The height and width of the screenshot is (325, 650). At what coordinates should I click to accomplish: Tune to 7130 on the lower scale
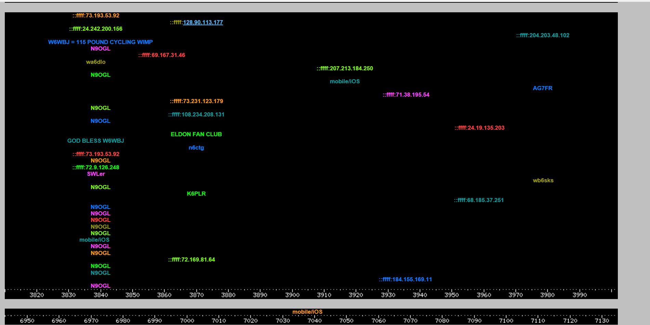point(602,321)
